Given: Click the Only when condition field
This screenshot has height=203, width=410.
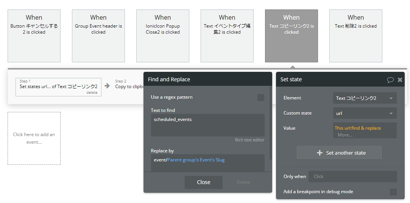Looking at the screenshot, I should (352, 177).
